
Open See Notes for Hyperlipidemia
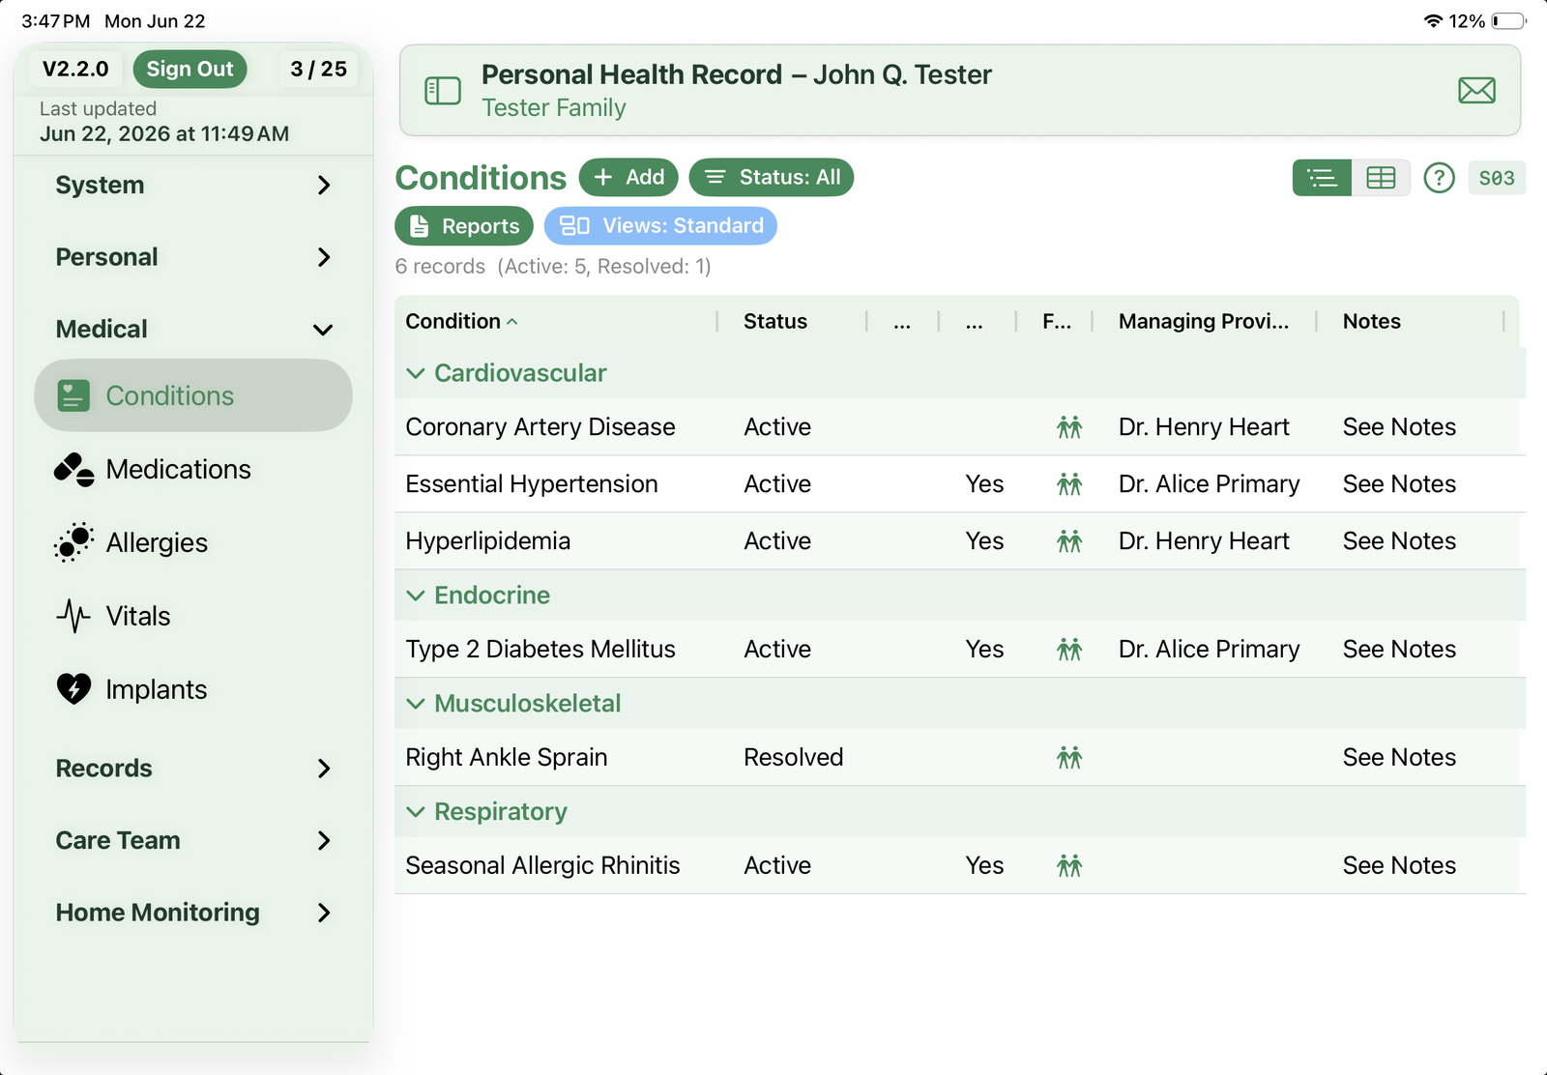(x=1399, y=541)
